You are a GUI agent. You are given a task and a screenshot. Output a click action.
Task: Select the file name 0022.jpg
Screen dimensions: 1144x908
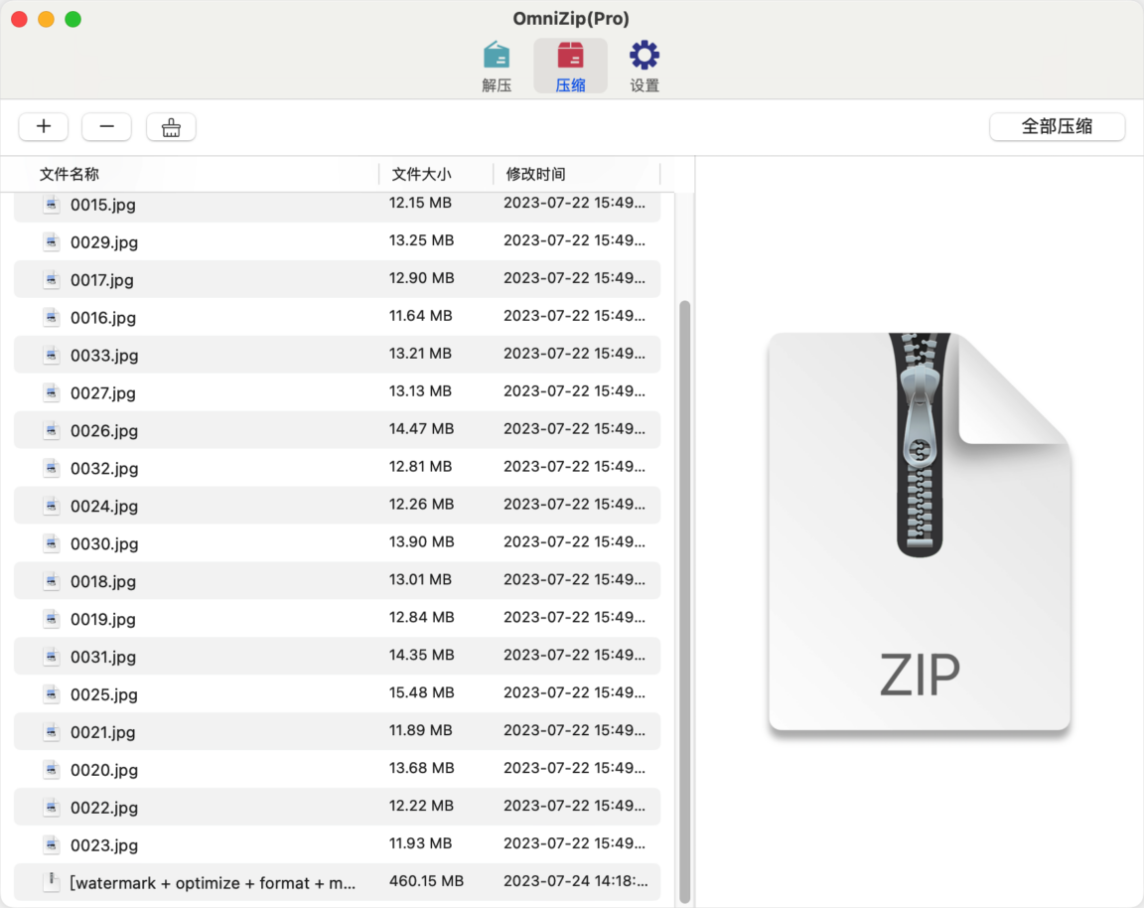point(104,809)
